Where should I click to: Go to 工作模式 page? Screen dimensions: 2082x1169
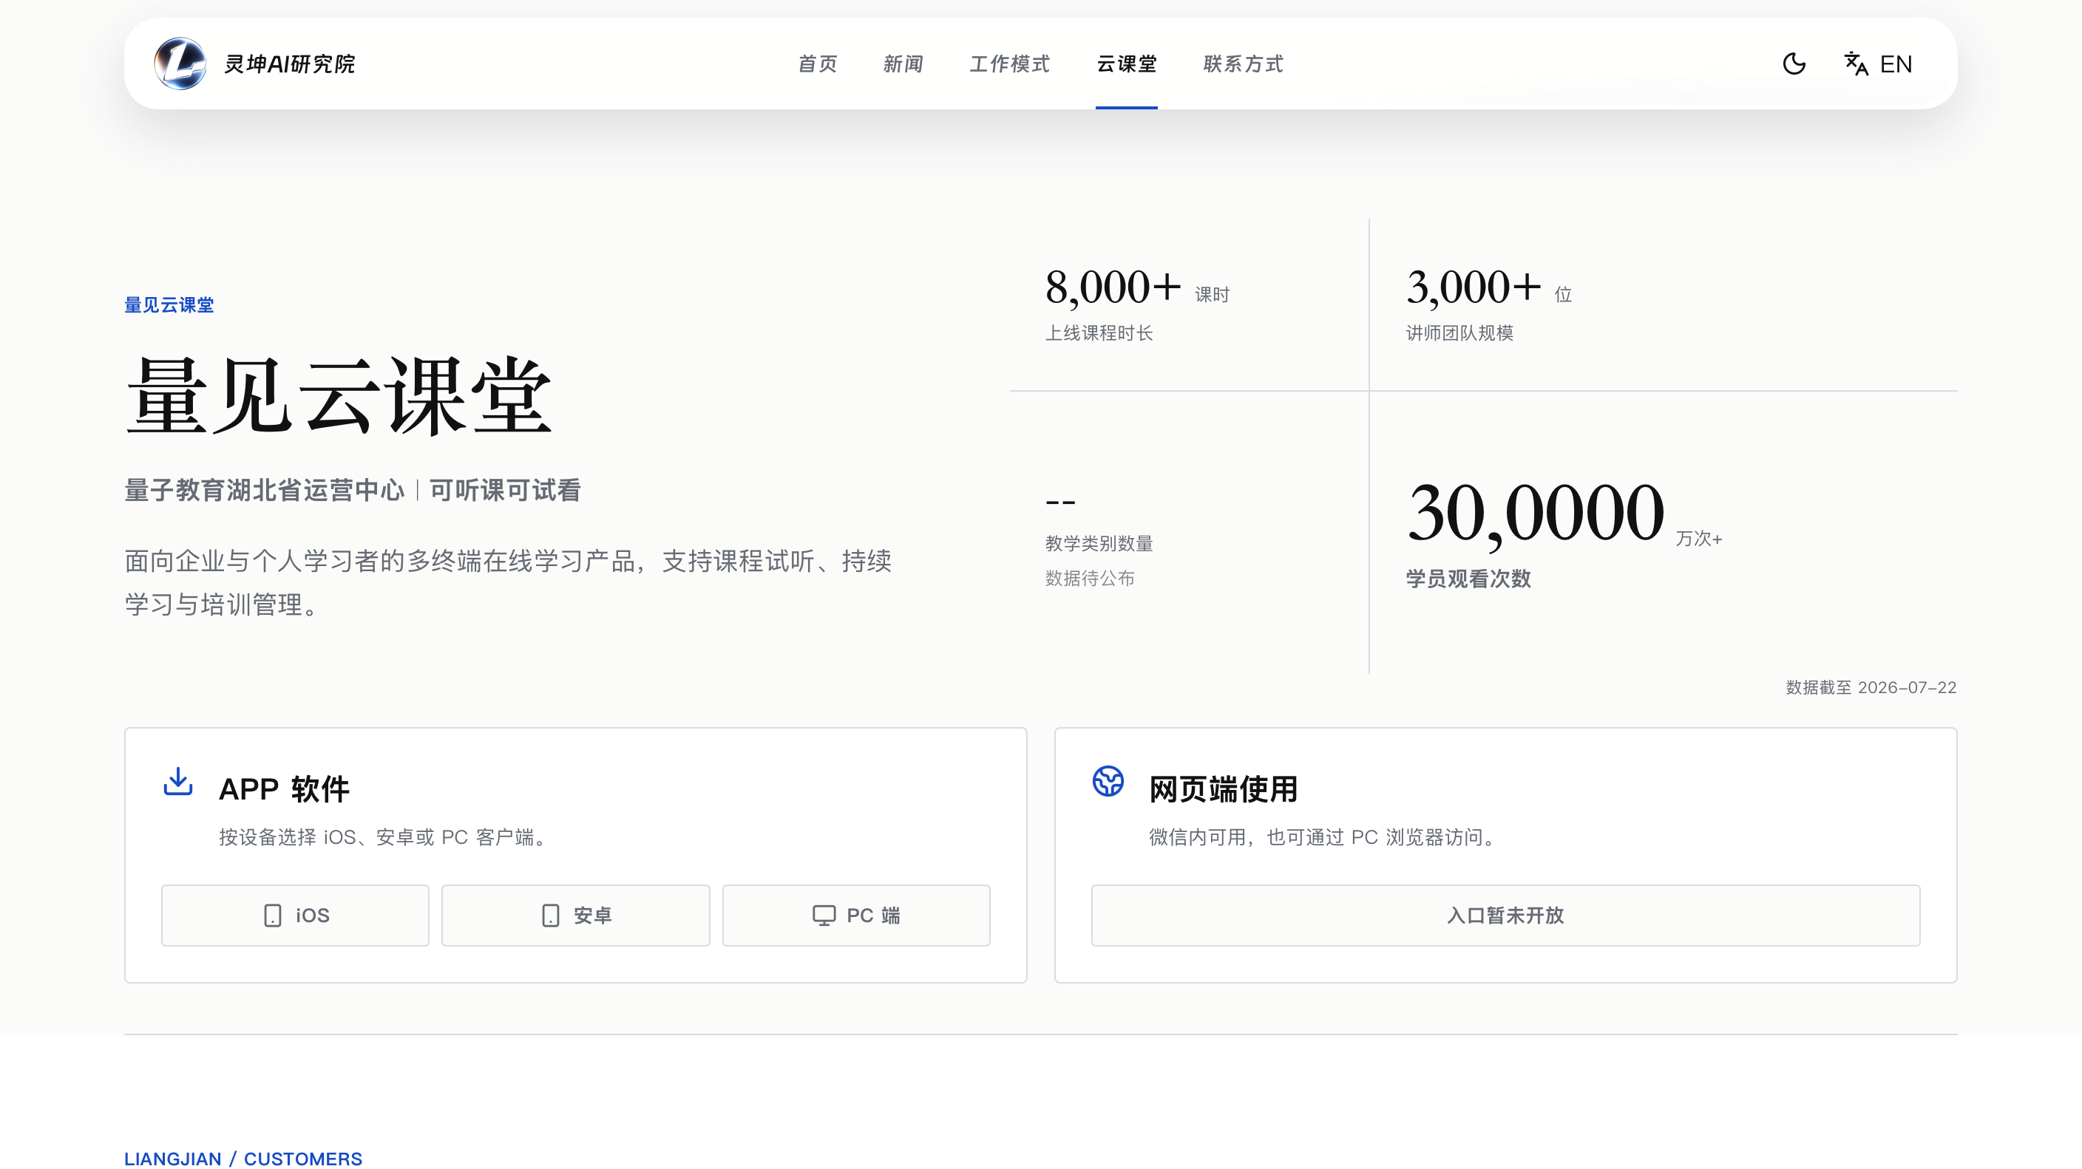point(1009,64)
